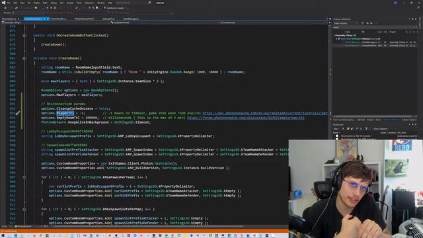Sort references by the Project column
This screenshot has width=423, height=238.
point(393,32)
